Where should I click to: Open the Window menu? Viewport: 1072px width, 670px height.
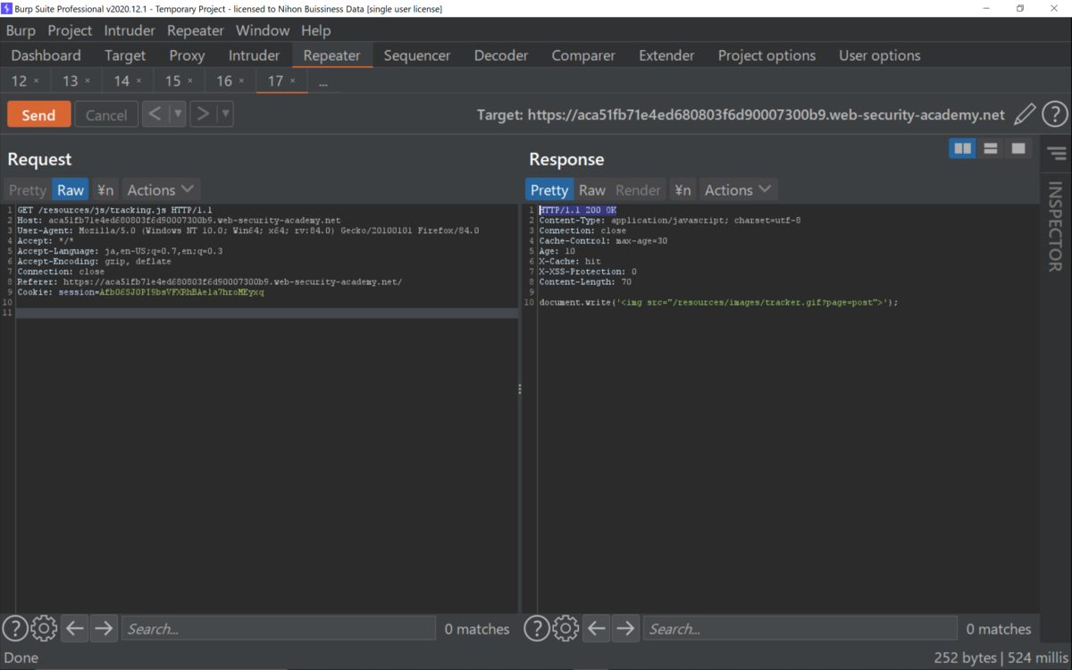pyautogui.click(x=263, y=30)
